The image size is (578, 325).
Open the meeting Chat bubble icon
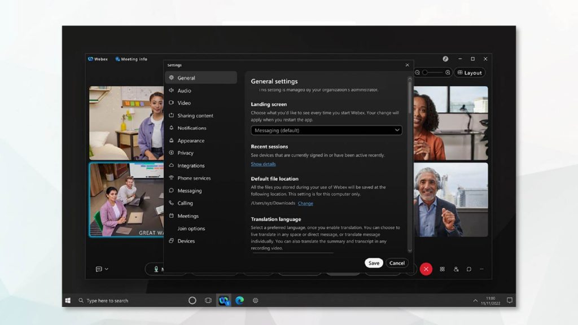[468, 269]
